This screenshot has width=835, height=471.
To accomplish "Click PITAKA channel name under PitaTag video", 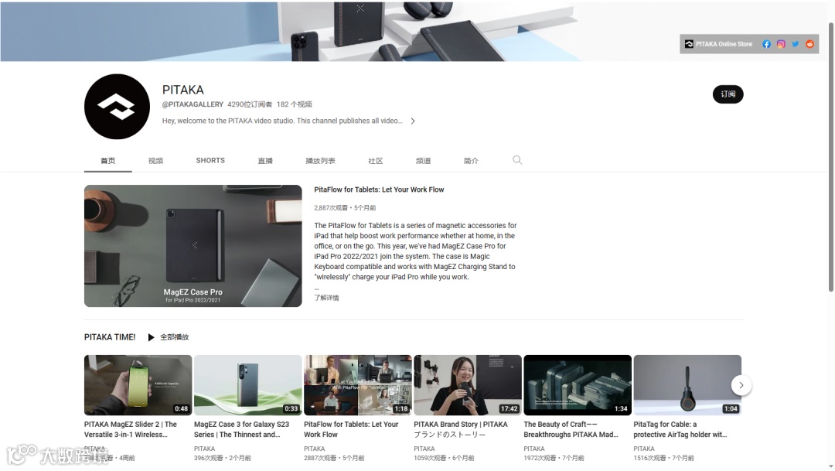I will pyautogui.click(x=644, y=449).
